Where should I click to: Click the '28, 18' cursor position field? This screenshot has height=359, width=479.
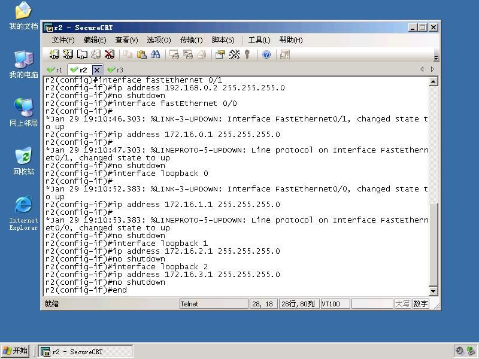(263, 304)
